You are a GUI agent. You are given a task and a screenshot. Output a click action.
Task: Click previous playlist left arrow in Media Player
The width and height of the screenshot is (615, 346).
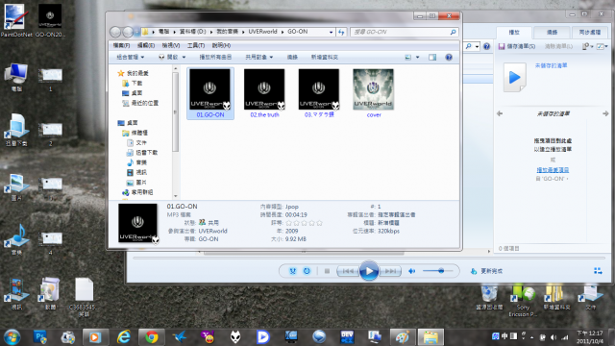(x=500, y=113)
